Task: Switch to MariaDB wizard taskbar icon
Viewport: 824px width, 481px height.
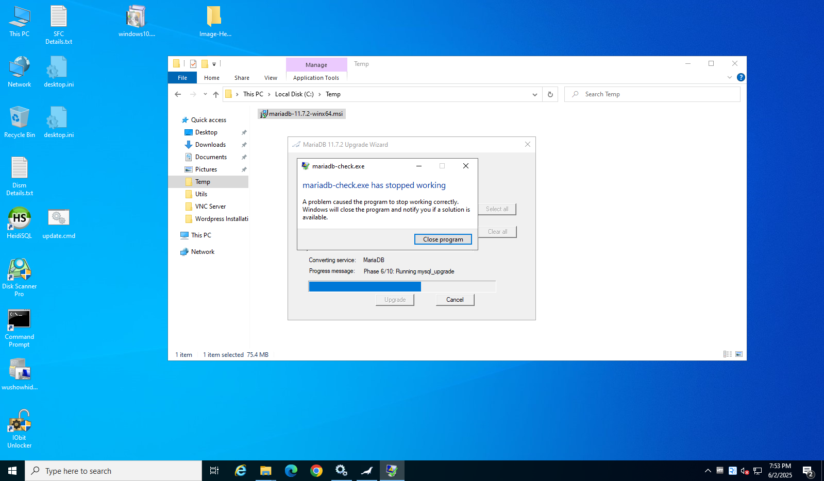Action: 366,471
